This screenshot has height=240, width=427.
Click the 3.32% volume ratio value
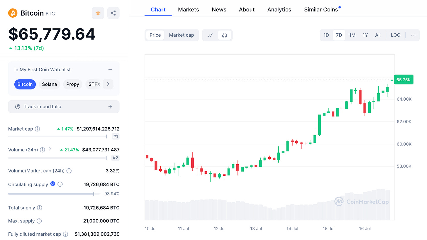point(113,171)
